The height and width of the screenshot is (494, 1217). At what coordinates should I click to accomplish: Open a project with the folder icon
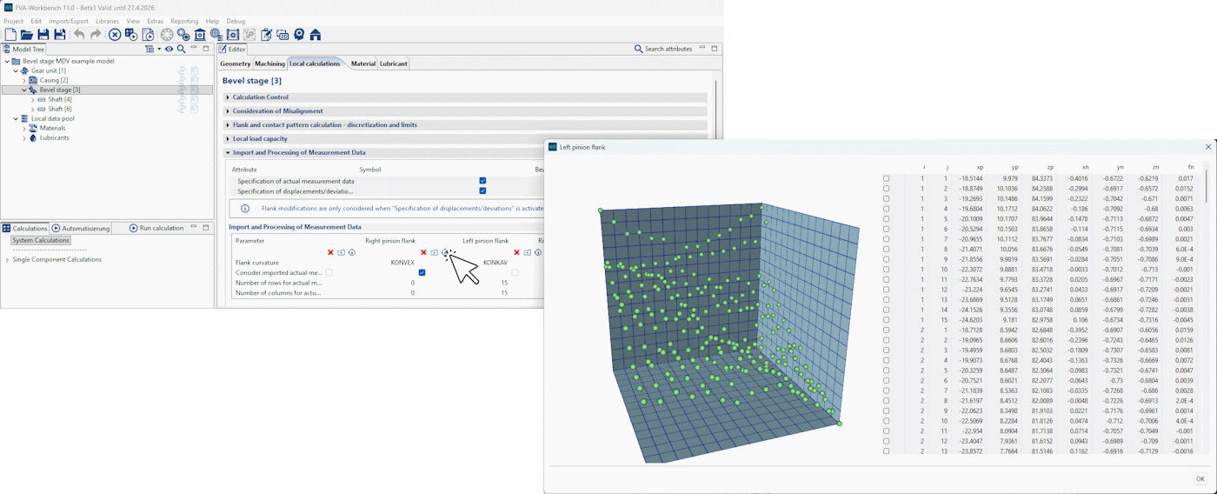(x=26, y=35)
